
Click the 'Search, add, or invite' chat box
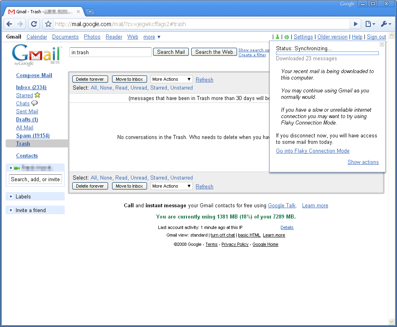tap(35, 179)
